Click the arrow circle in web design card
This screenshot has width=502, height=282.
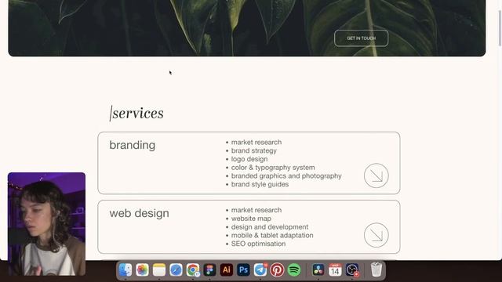[x=376, y=235]
